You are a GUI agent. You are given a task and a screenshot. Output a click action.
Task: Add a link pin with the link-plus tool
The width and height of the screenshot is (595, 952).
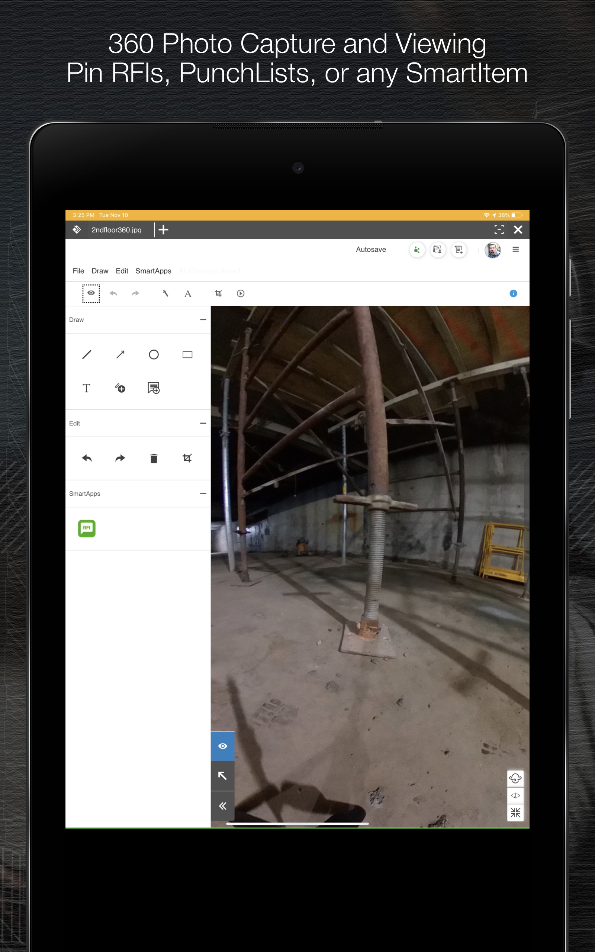pyautogui.click(x=120, y=388)
